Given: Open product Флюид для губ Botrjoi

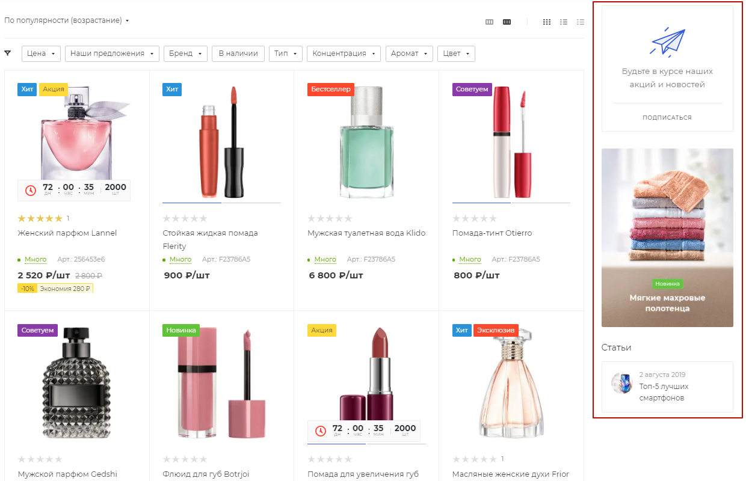Looking at the screenshot, I should coord(206,474).
